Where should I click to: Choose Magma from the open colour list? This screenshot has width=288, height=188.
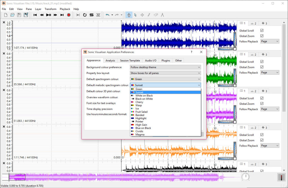click(165, 134)
